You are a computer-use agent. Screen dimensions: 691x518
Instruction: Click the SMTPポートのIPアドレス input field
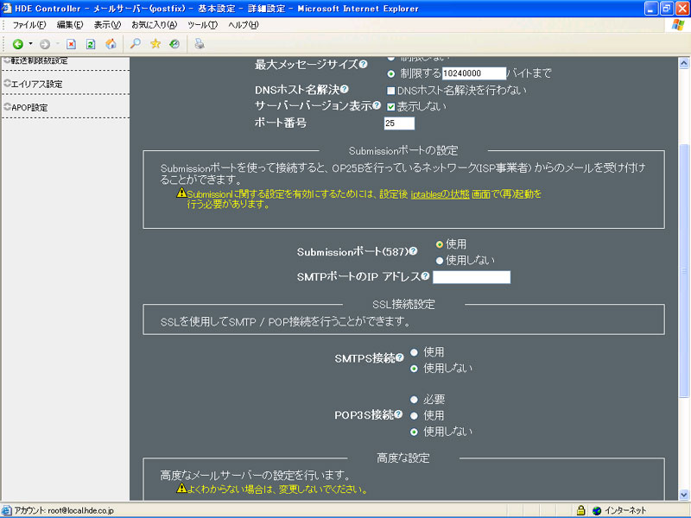472,277
